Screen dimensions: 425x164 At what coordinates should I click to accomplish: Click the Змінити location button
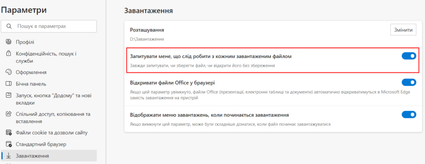(403, 30)
